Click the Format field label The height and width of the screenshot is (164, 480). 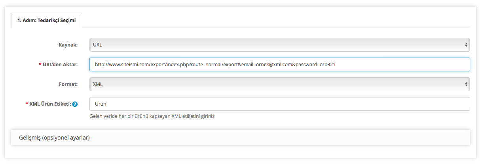[x=68, y=84]
